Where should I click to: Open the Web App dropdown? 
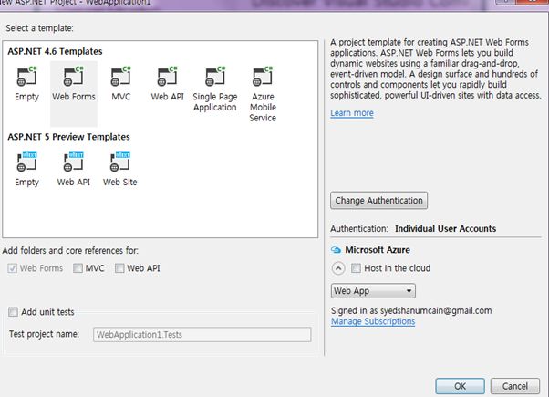click(x=373, y=291)
